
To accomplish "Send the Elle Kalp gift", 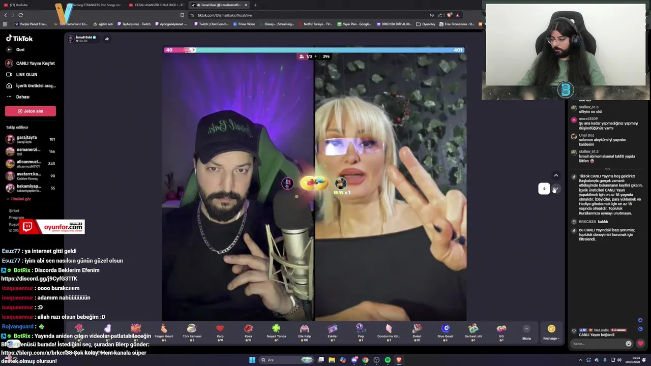I will click(x=304, y=332).
